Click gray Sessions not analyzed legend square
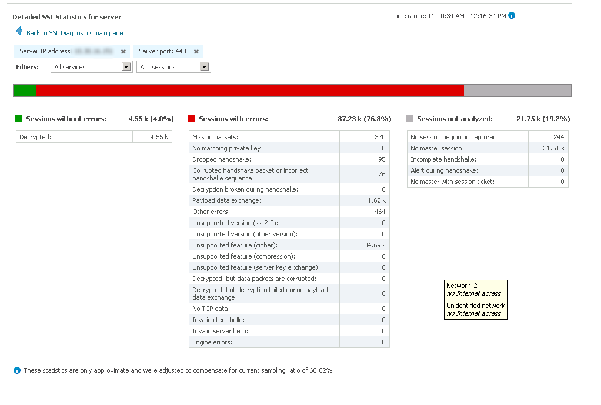Image resolution: width=601 pixels, height=405 pixels. (x=410, y=119)
